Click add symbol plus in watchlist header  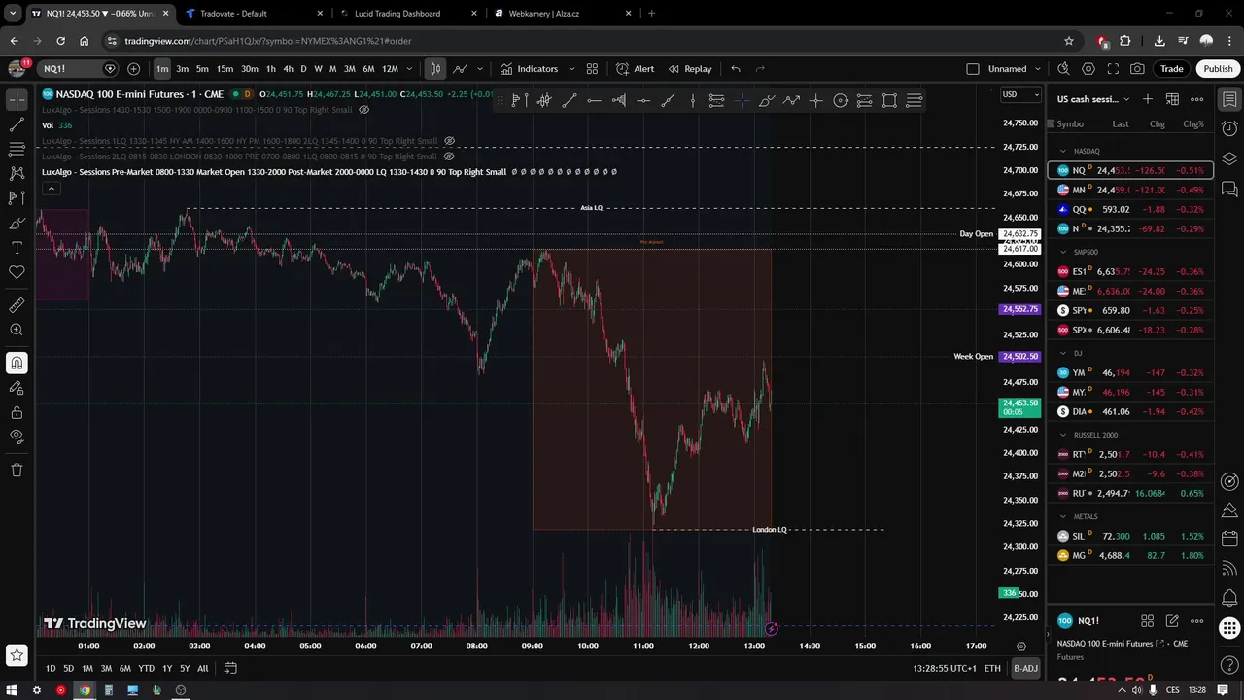click(x=1148, y=99)
